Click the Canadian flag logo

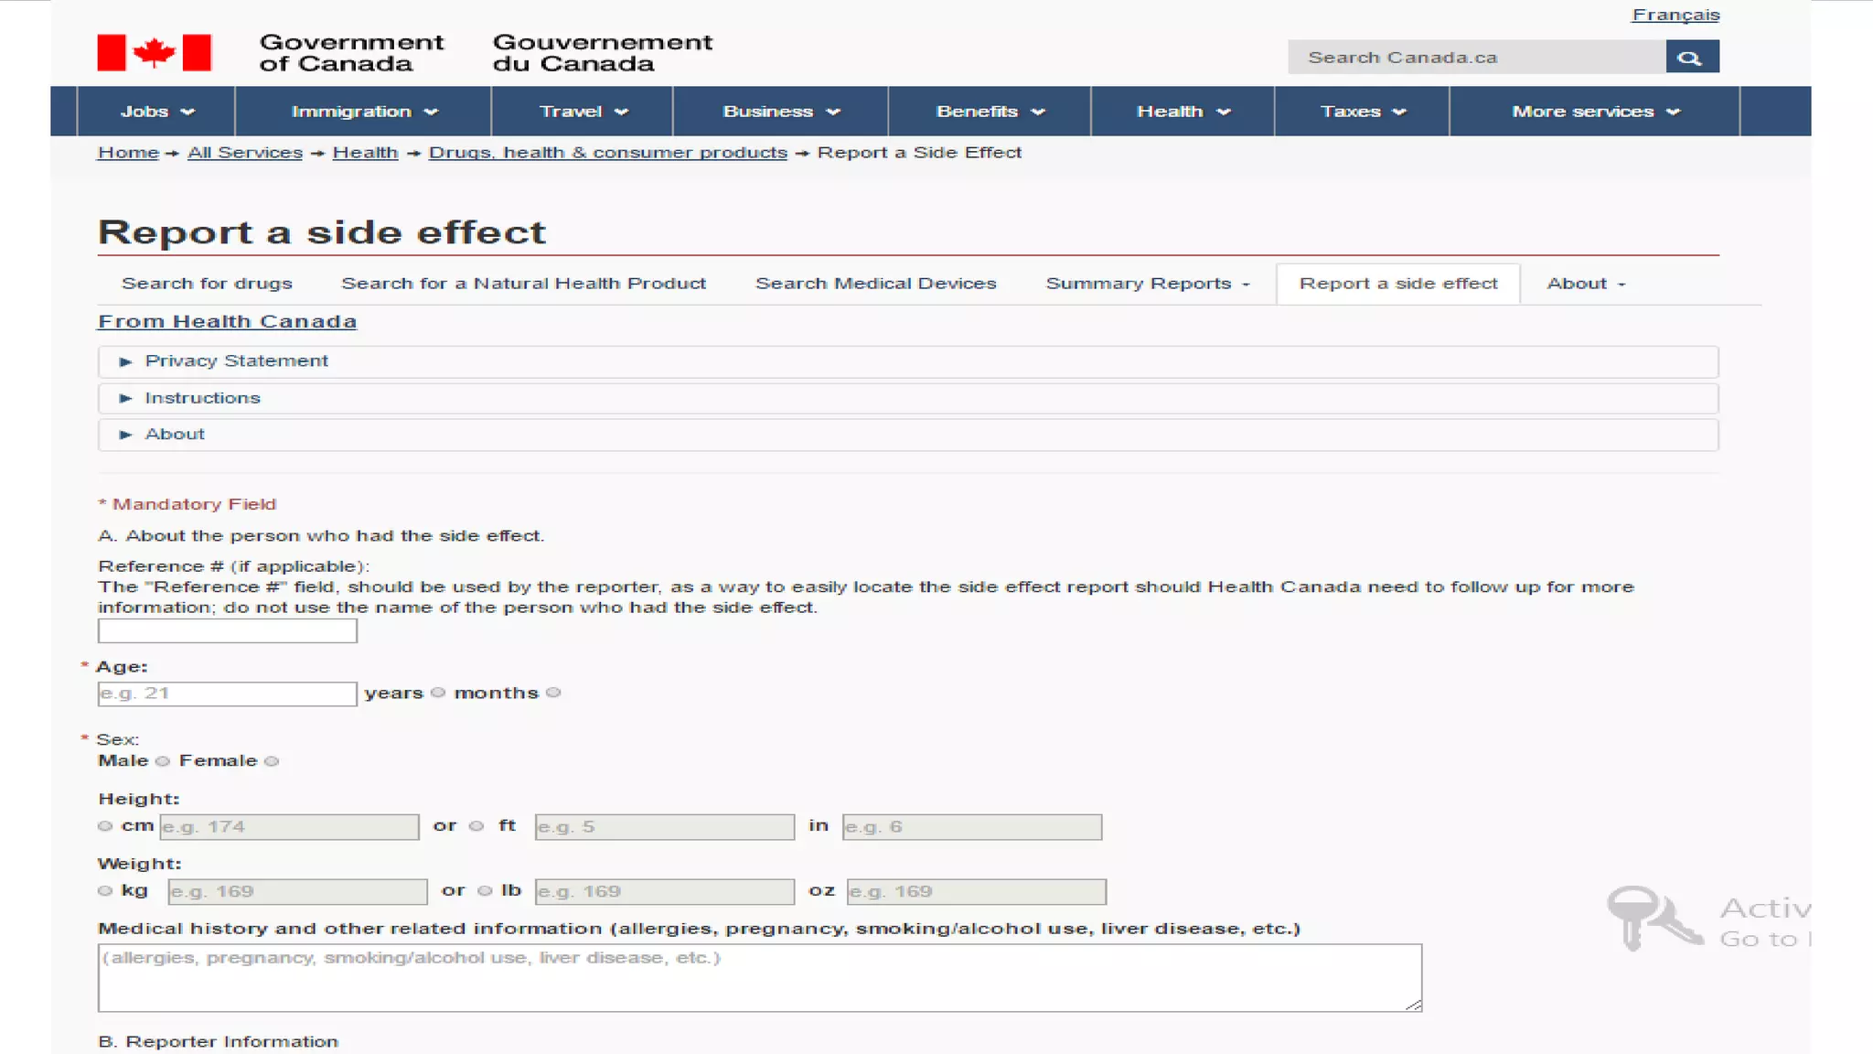coord(154,53)
